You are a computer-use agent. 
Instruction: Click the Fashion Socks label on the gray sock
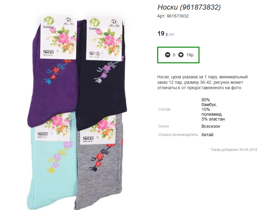88,139
